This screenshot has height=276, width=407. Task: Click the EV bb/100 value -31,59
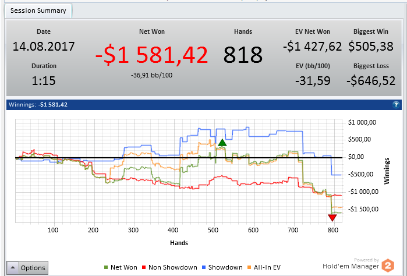pyautogui.click(x=313, y=81)
